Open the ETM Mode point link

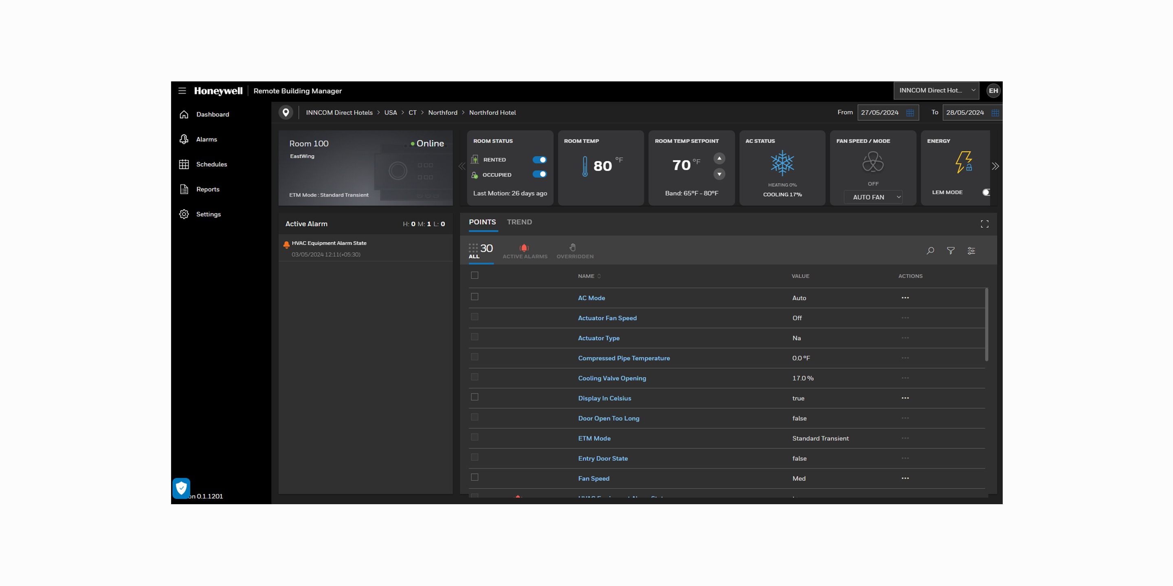(594, 438)
